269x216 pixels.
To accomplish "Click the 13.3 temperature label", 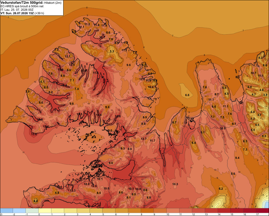I will [73, 191].
